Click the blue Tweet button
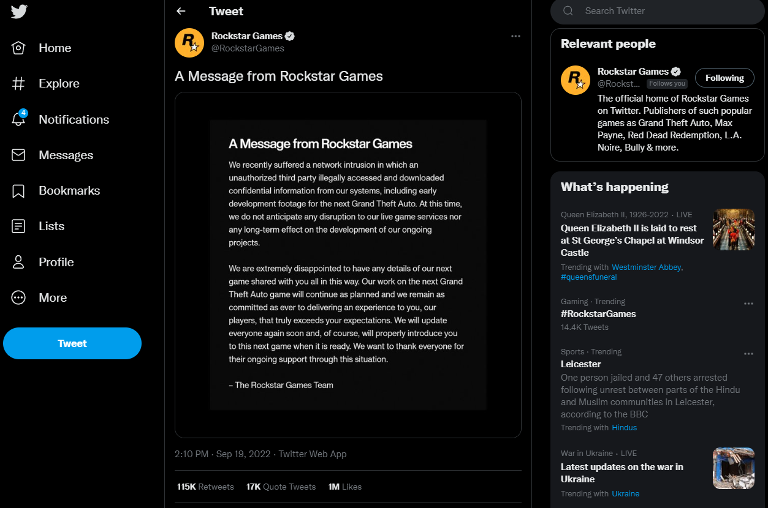 coord(72,343)
